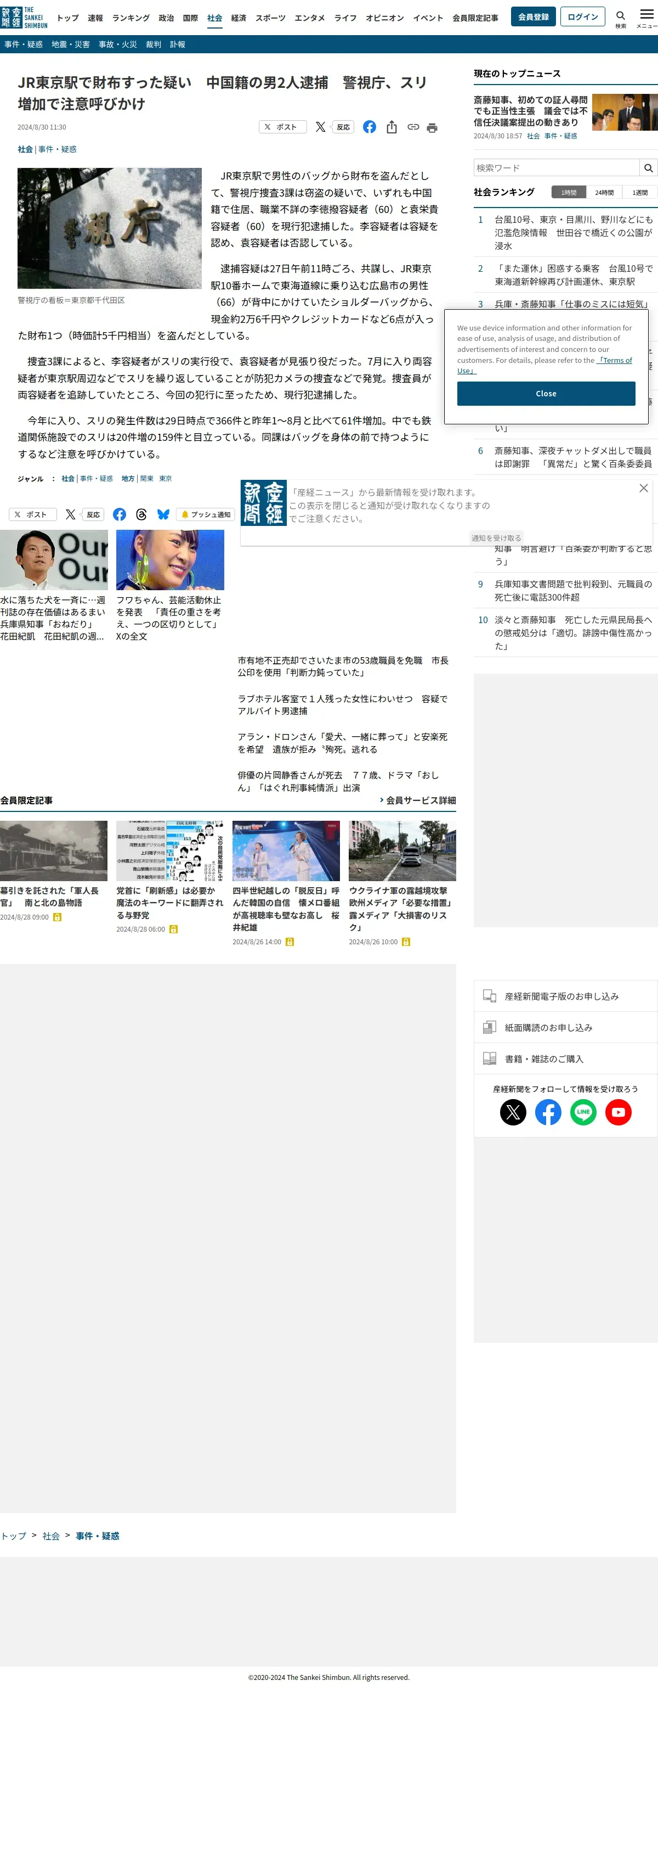Share on Facebook via top article icon
This screenshot has height=1871, width=658.
coord(369,127)
